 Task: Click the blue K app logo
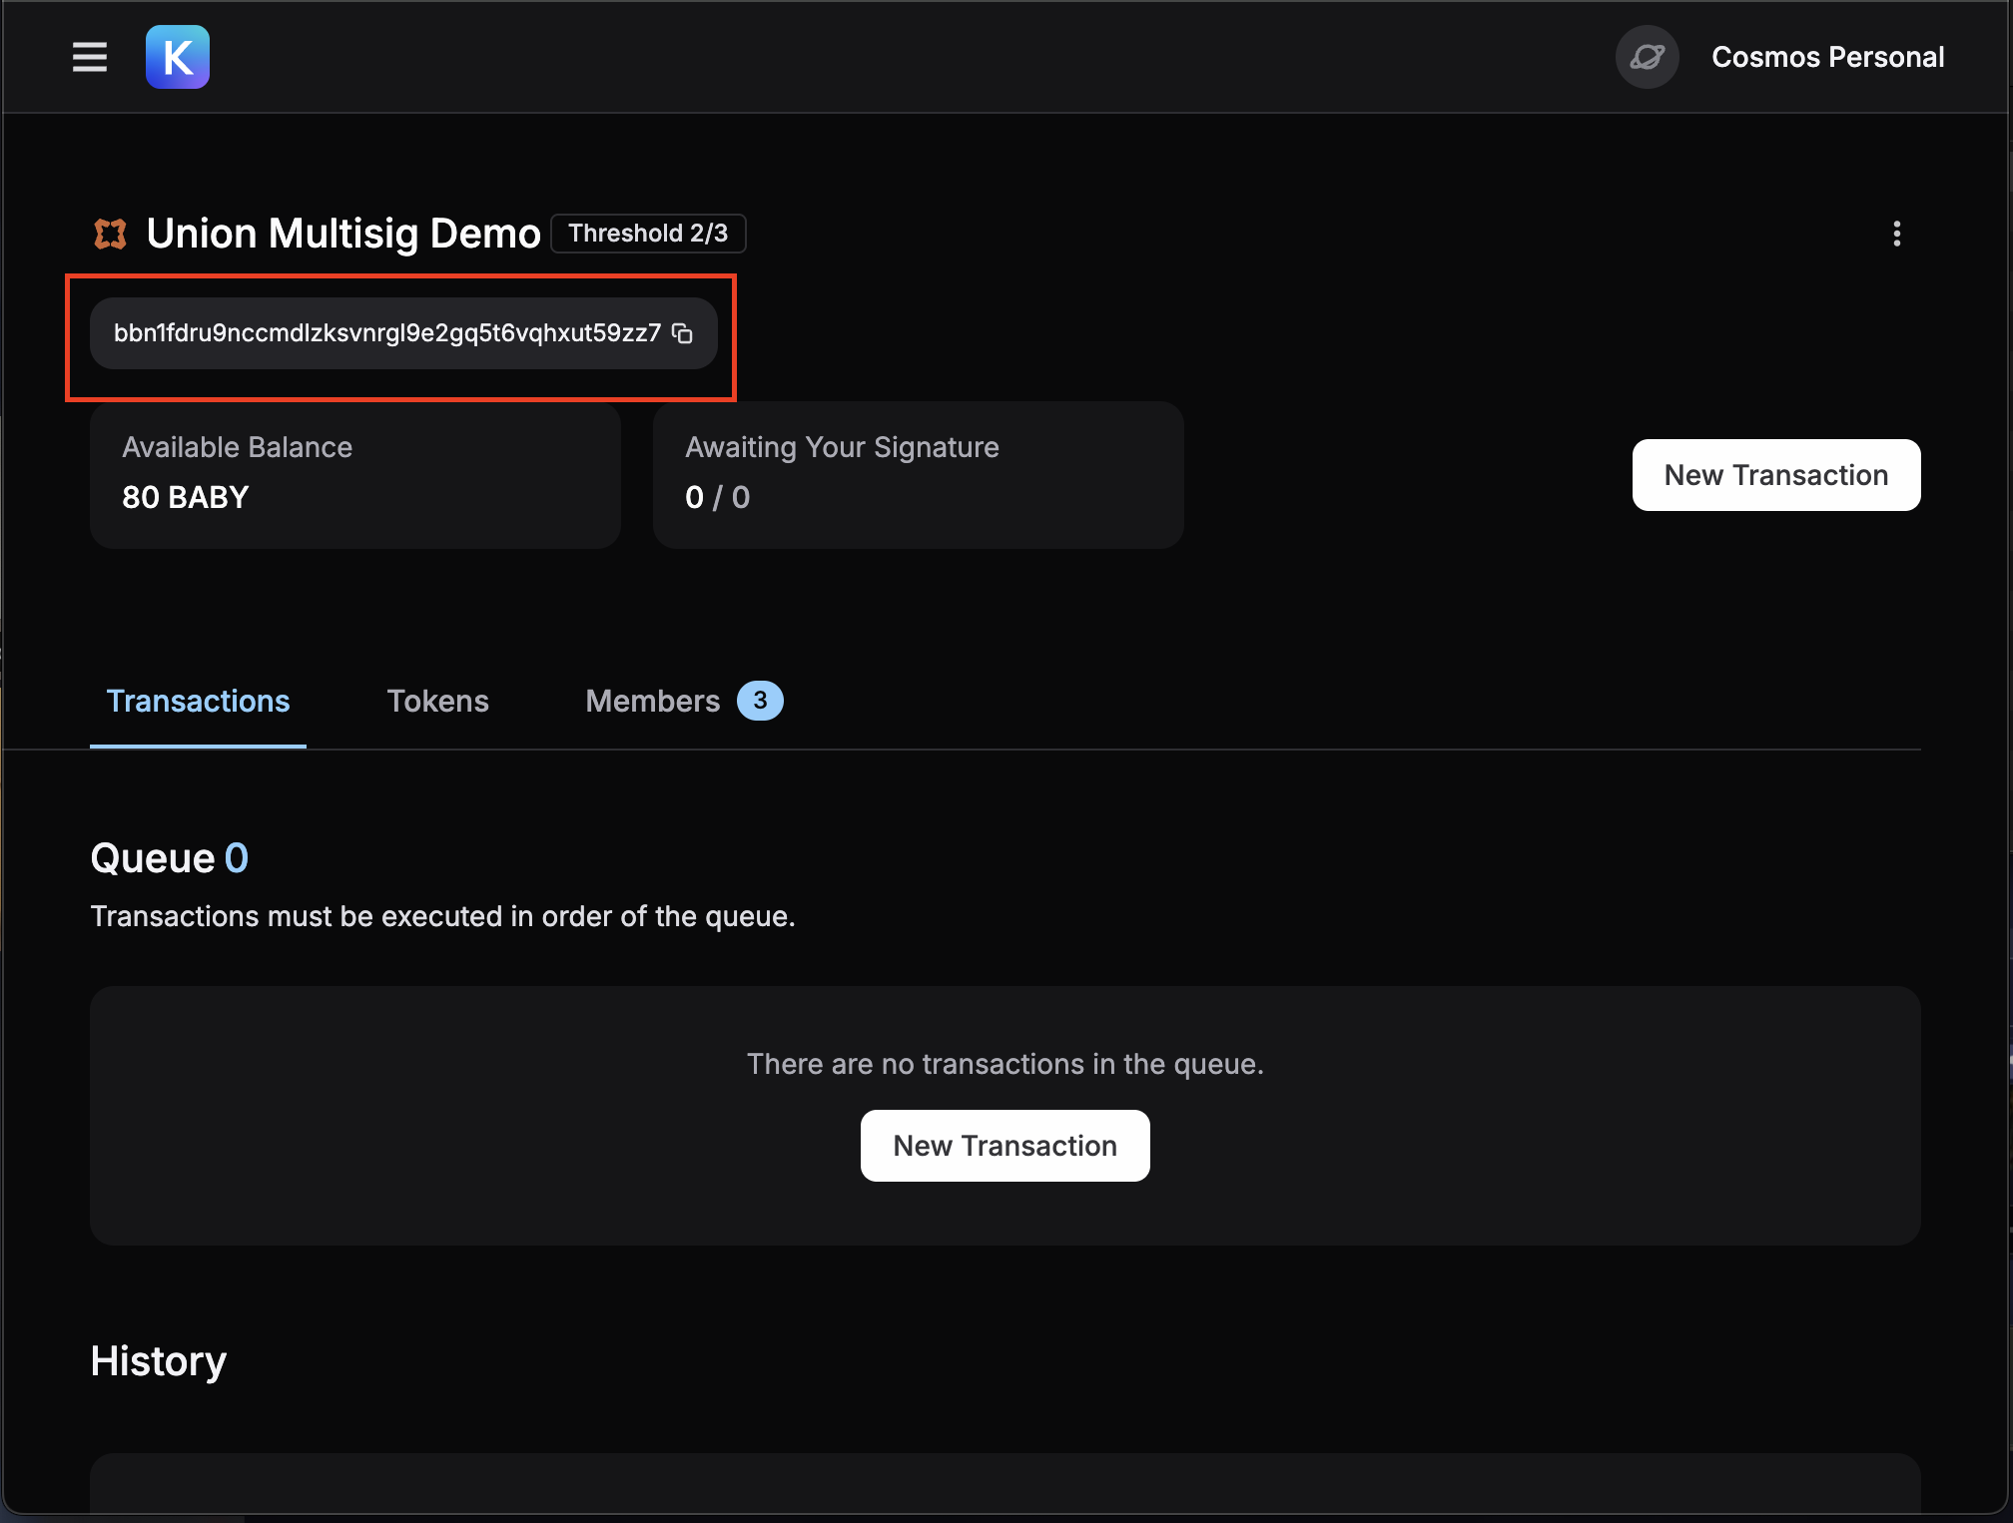pos(178,57)
